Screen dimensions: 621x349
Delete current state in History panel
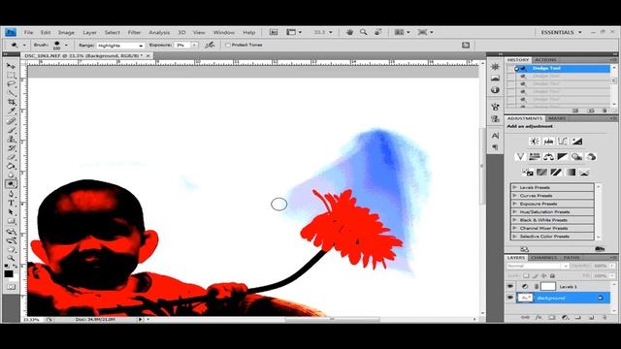point(605,111)
